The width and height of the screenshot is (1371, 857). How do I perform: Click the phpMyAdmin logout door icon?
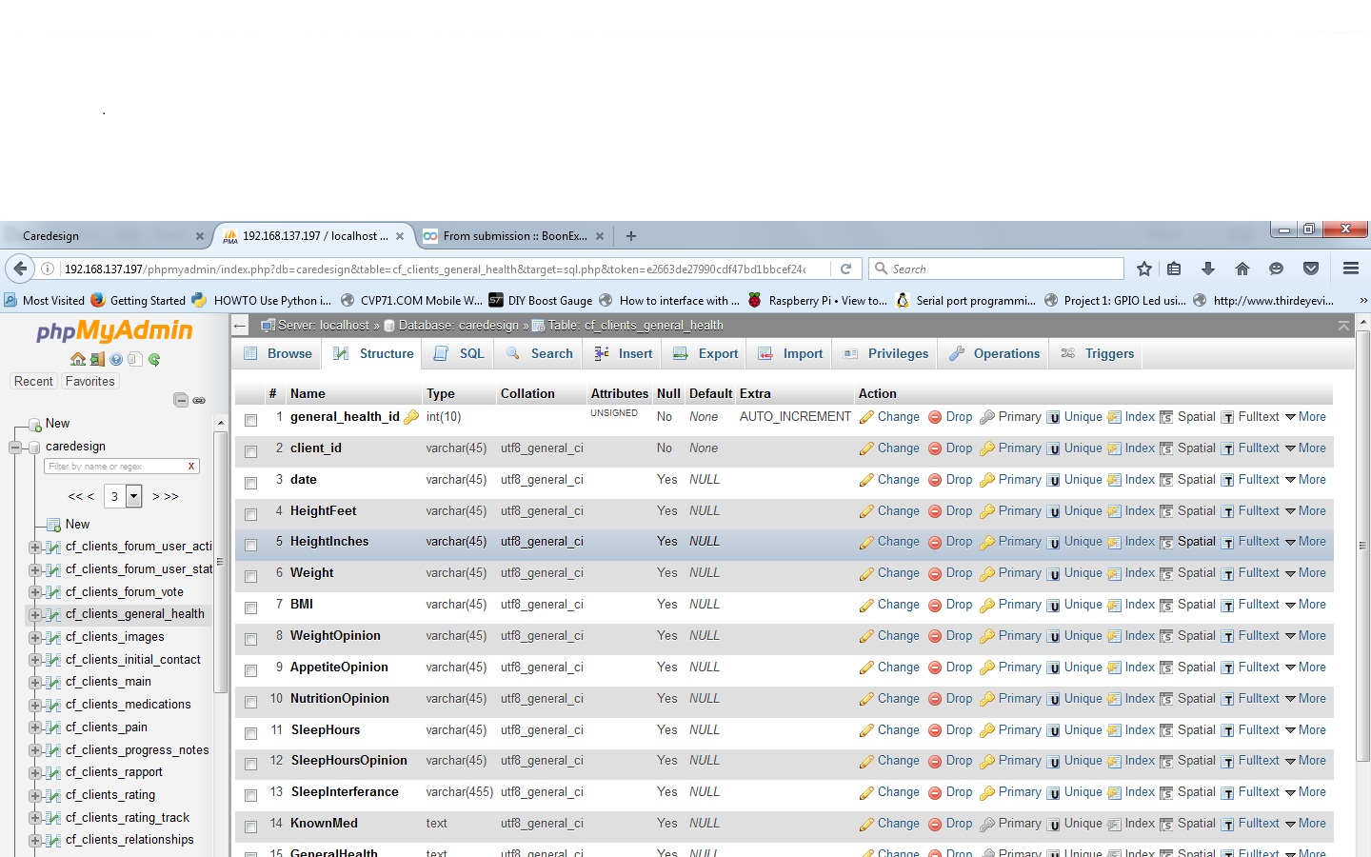point(97,359)
